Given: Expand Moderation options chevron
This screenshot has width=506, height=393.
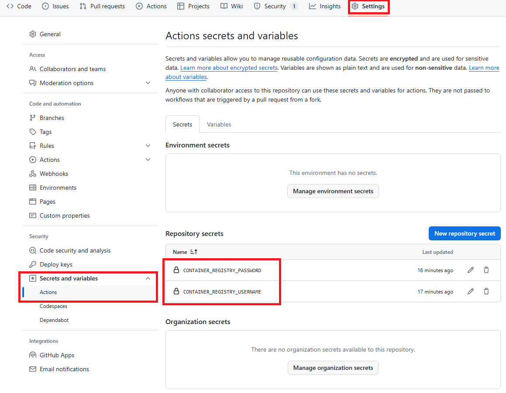Looking at the screenshot, I should point(148,83).
